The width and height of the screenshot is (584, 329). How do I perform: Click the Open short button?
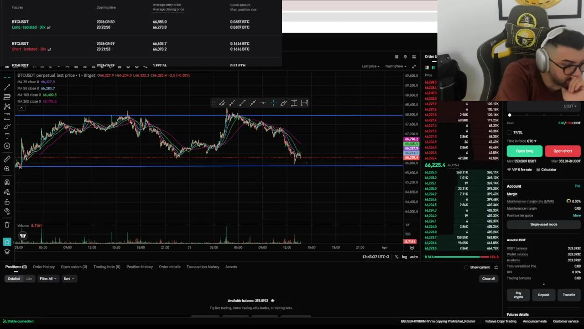[563, 151]
